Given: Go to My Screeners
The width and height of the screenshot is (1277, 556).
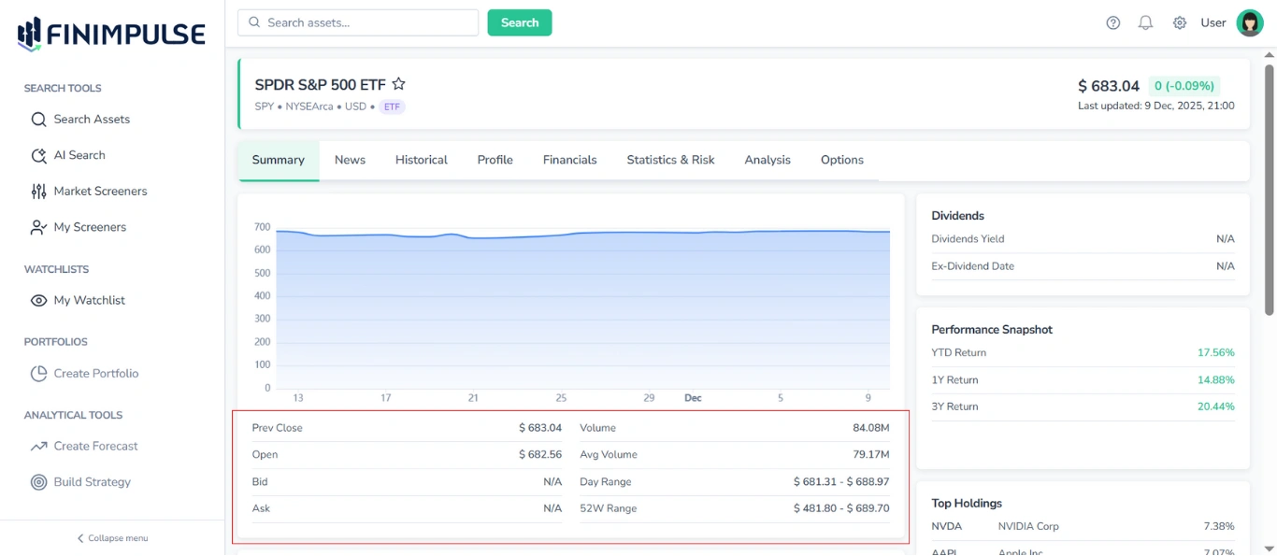Looking at the screenshot, I should (89, 227).
